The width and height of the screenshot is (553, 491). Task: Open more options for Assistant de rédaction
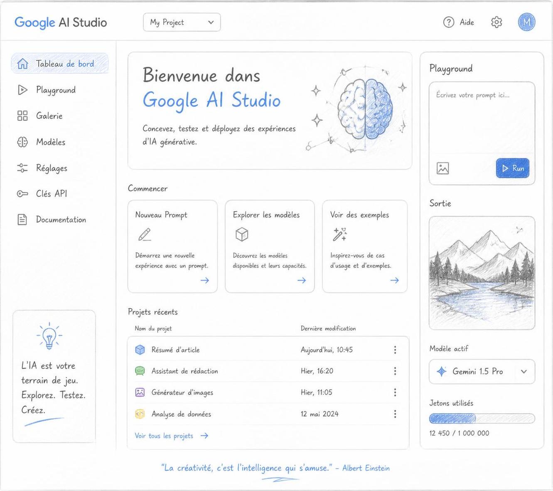[395, 371]
